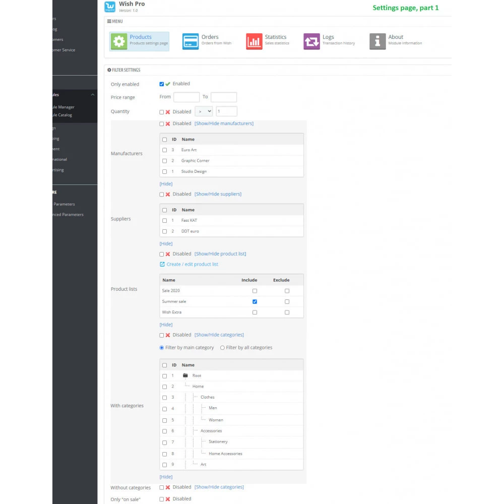Click Create / edit product list link
504x504 pixels.
[x=192, y=264]
